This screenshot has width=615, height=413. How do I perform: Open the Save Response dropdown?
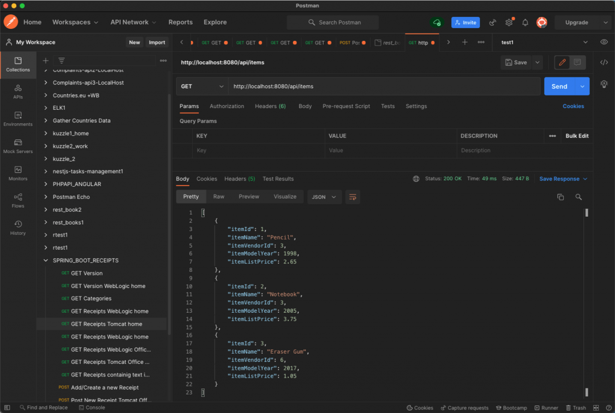click(563, 179)
